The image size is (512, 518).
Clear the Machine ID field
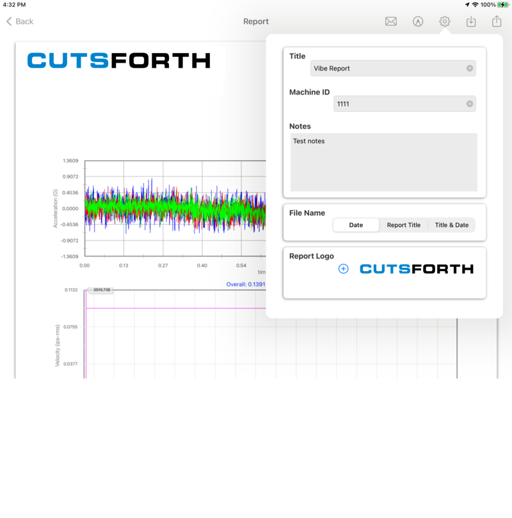click(469, 104)
